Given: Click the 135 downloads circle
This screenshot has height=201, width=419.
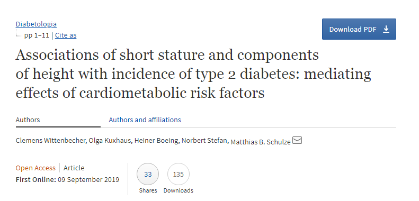Looking at the screenshot, I should tap(179, 175).
